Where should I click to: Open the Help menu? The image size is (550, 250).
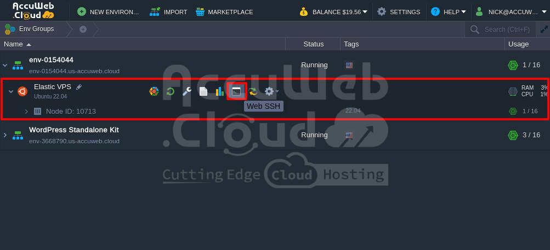pos(448,12)
